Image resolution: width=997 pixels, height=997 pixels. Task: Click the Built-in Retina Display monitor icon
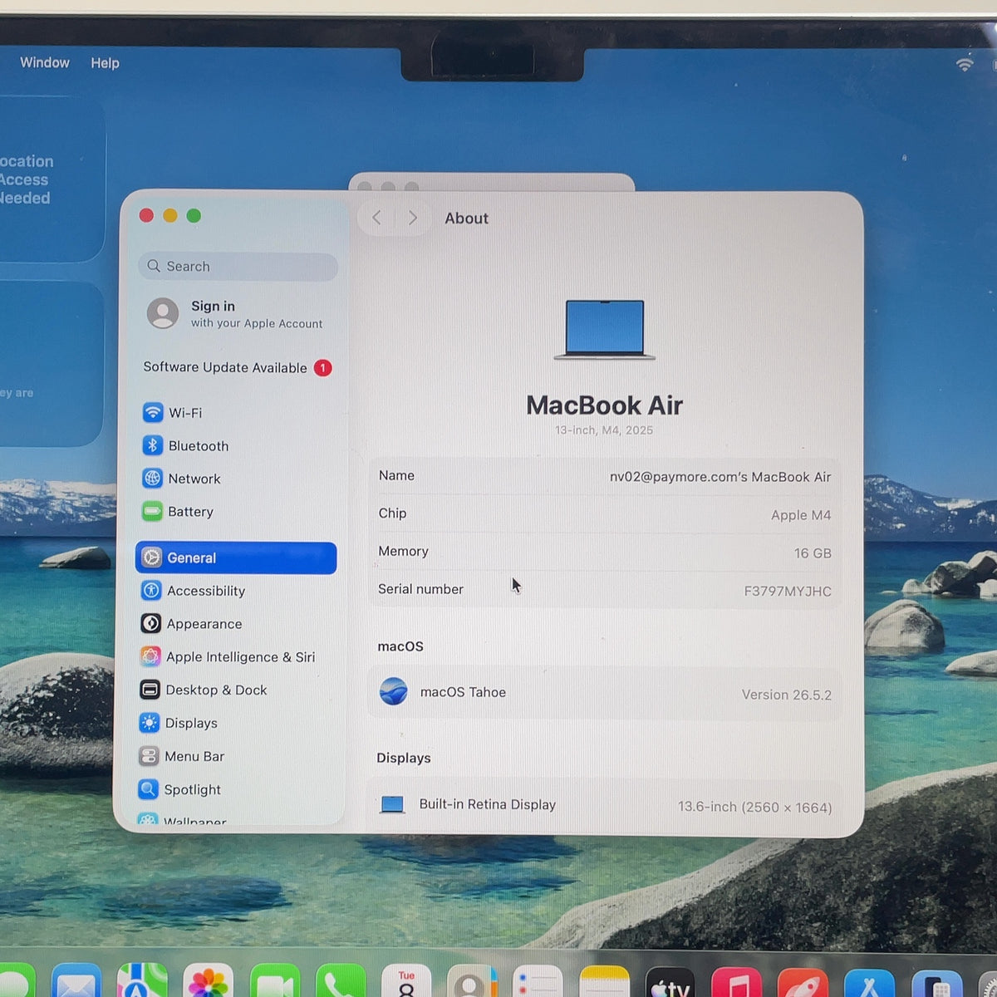point(392,804)
